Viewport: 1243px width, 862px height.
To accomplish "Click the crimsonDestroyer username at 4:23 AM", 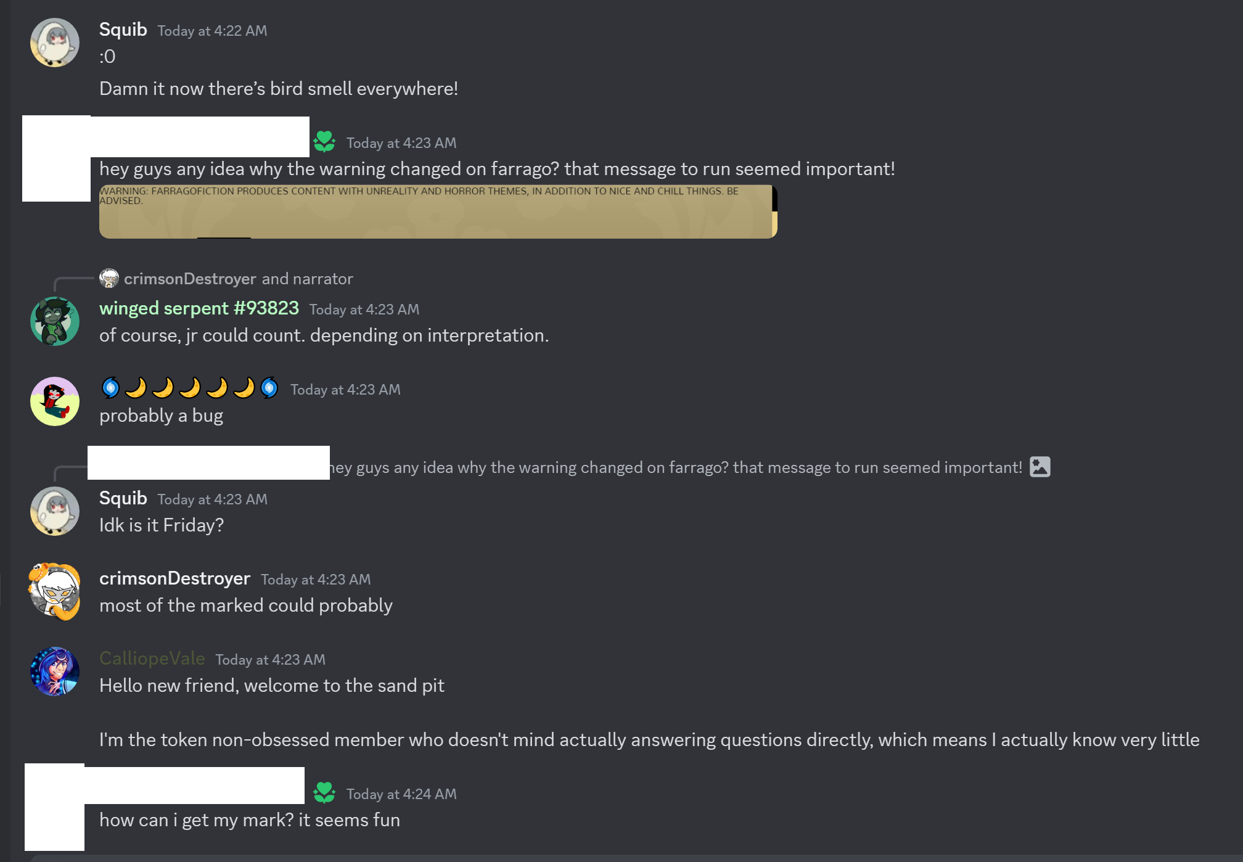I will pyautogui.click(x=174, y=578).
